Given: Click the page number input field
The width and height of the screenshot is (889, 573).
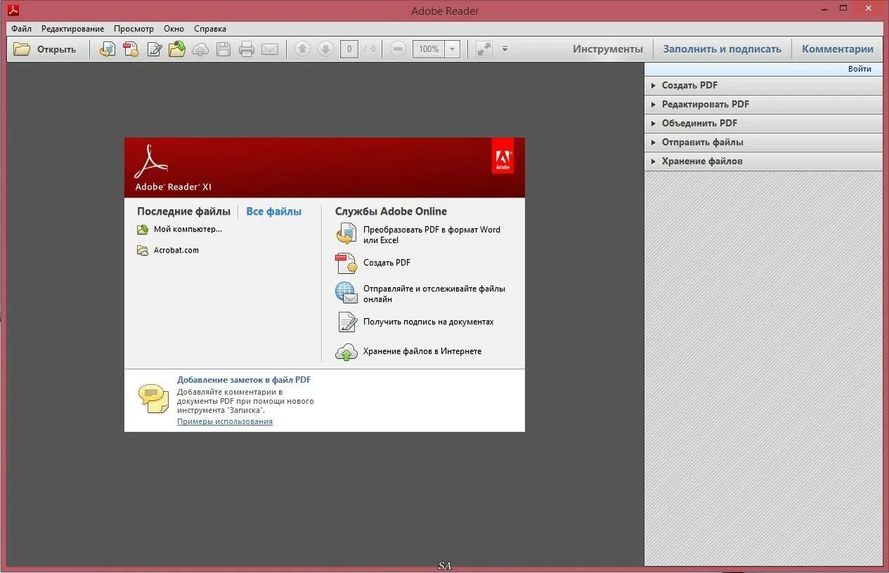Looking at the screenshot, I should coord(349,49).
